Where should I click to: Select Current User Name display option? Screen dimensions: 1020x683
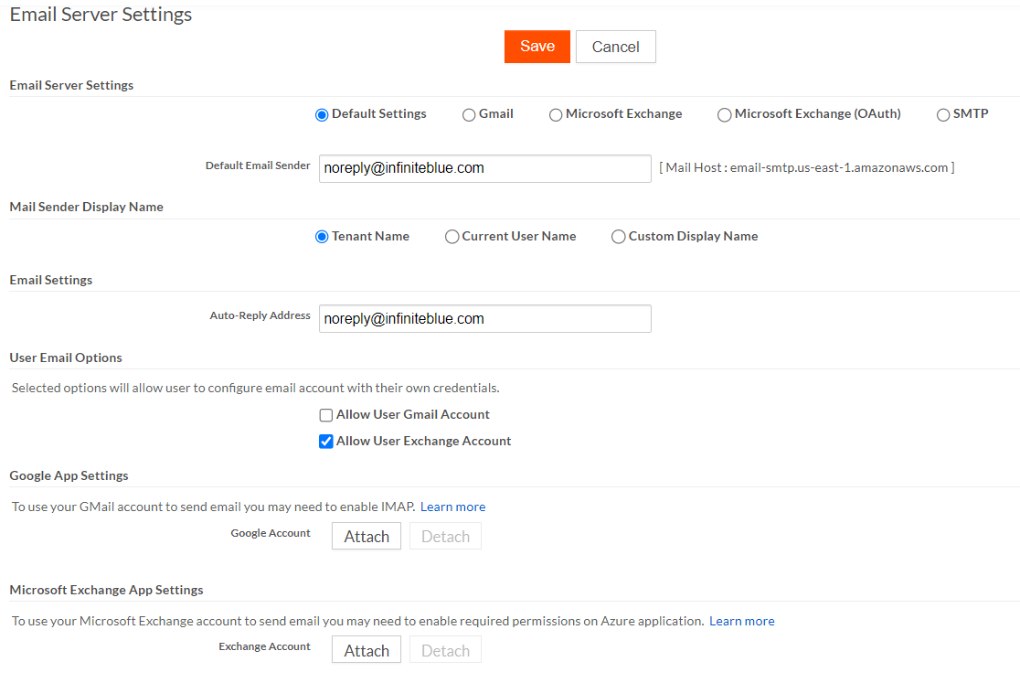click(452, 237)
